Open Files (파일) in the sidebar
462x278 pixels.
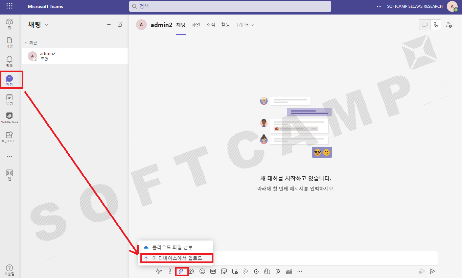(9, 43)
